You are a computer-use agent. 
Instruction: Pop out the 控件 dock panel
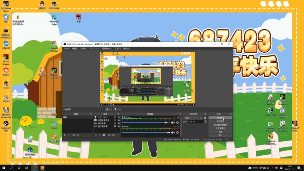pos(231,114)
